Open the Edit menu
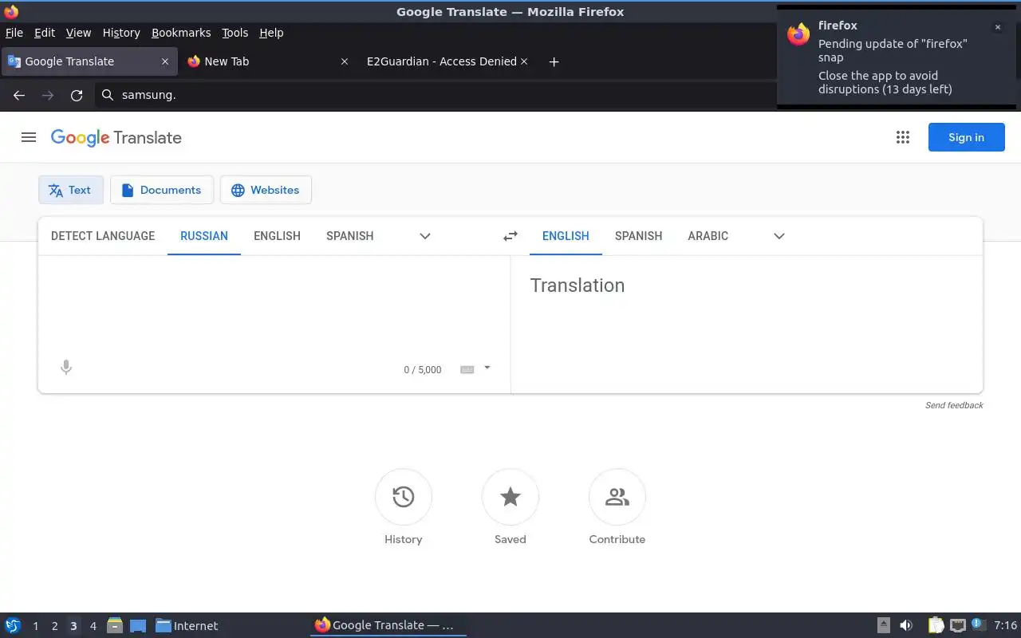 45,33
